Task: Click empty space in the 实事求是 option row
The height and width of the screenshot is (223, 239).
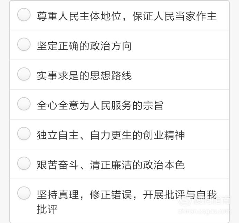Action: click(x=180, y=75)
